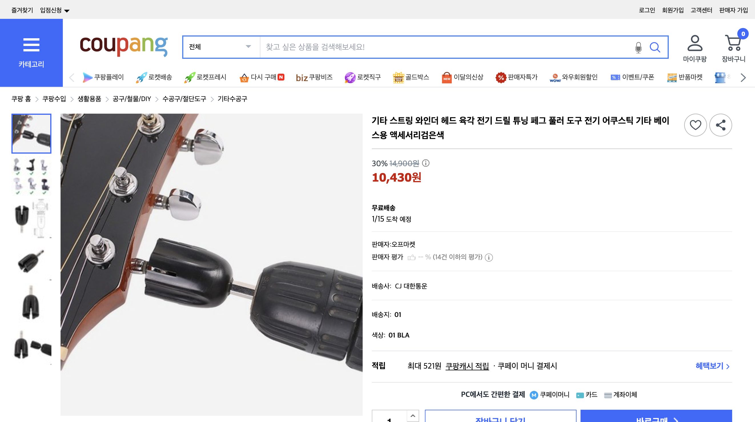Open the 이벤트/쿠폰 coupon icon
The height and width of the screenshot is (422, 755).
coord(615,77)
